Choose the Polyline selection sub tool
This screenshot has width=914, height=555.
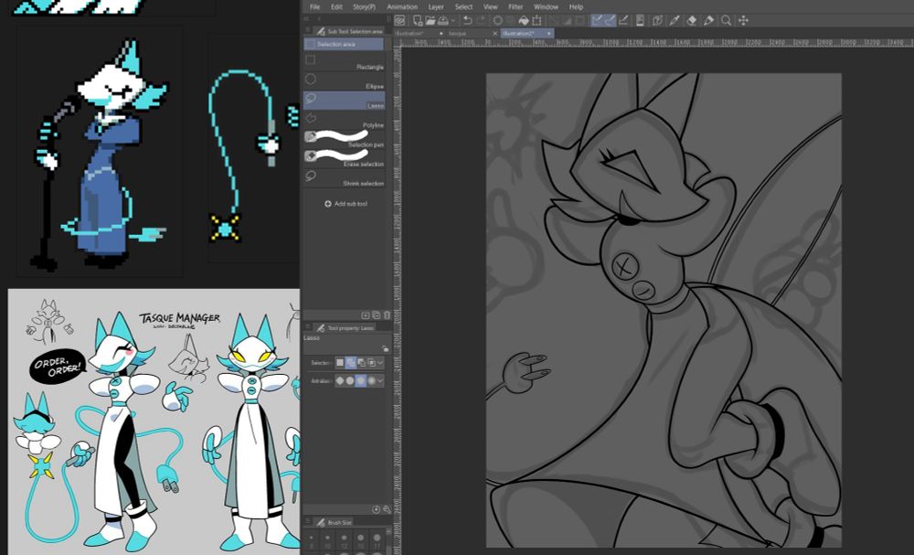click(344, 120)
